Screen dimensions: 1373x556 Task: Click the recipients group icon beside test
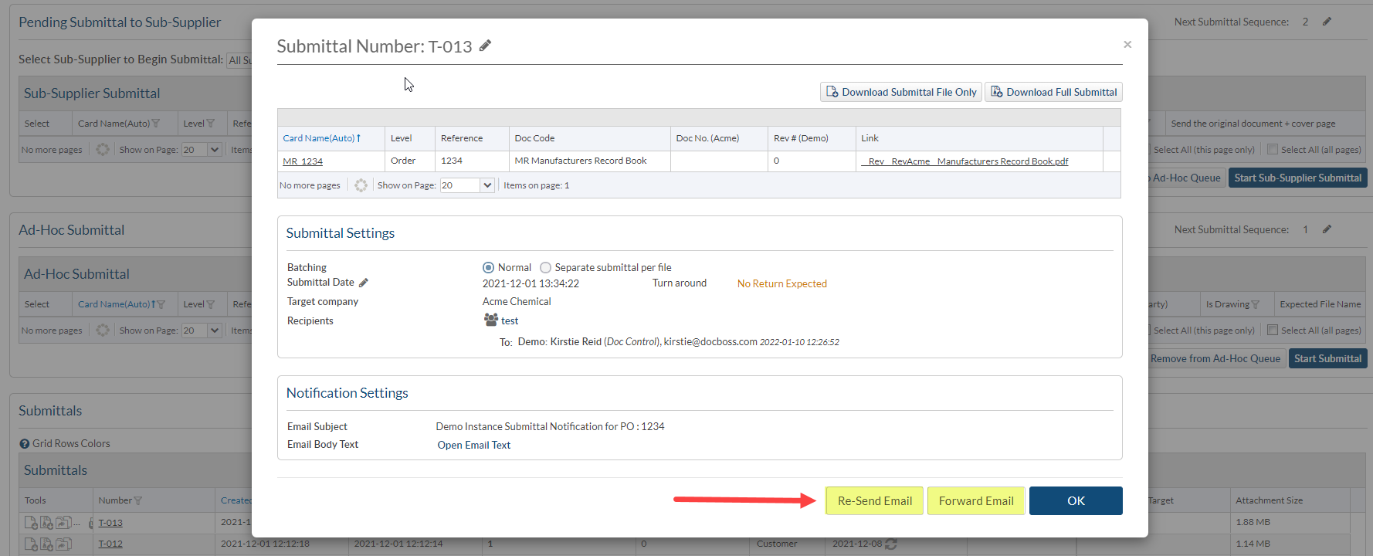pyautogui.click(x=490, y=320)
